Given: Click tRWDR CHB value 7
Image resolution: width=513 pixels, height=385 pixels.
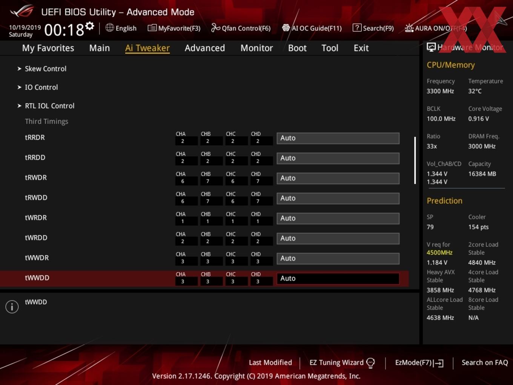Looking at the screenshot, I should (x=207, y=182).
